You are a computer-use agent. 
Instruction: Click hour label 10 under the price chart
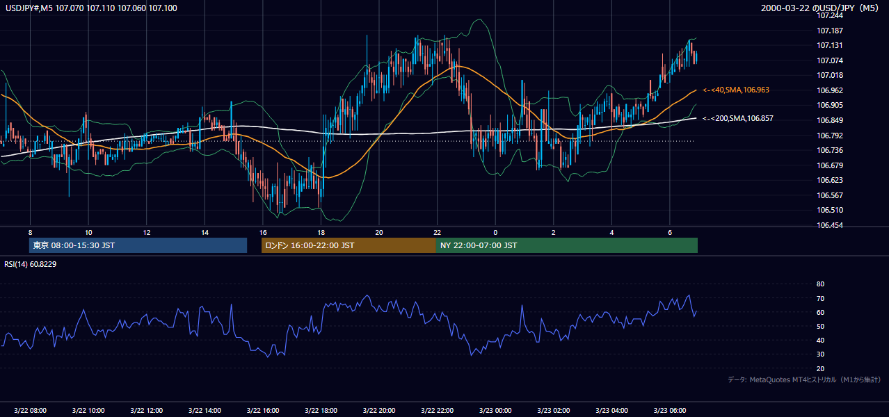coord(88,232)
